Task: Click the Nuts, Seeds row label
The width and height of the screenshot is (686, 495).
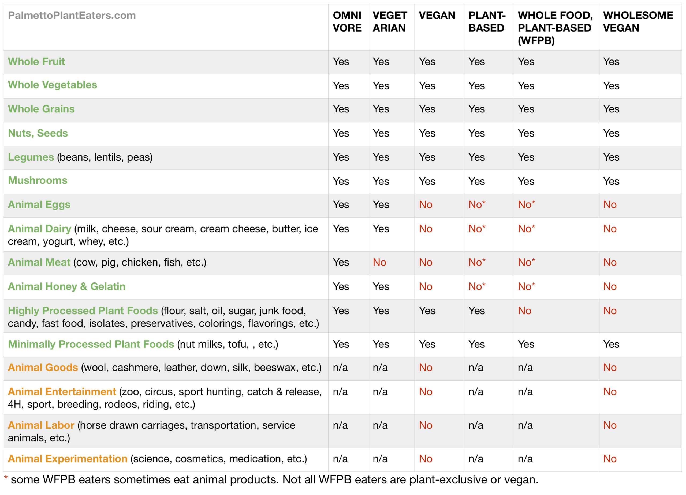Action: point(38,133)
